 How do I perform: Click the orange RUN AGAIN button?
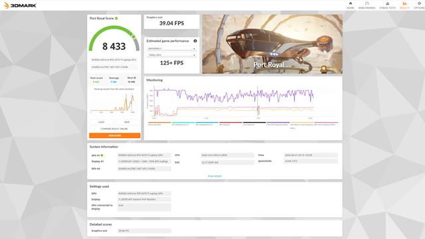pos(115,135)
